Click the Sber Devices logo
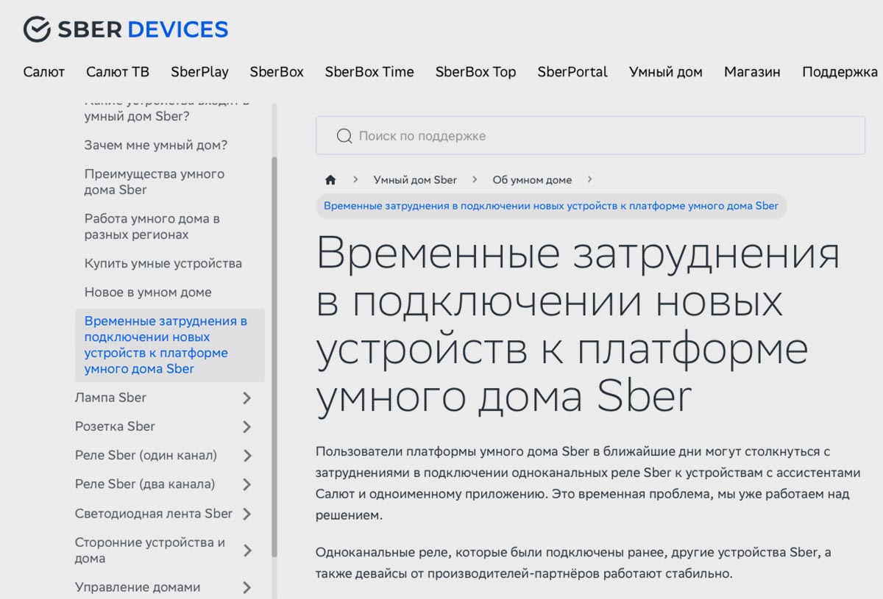Screen dimensions: 883x599 pyautogui.click(x=126, y=29)
